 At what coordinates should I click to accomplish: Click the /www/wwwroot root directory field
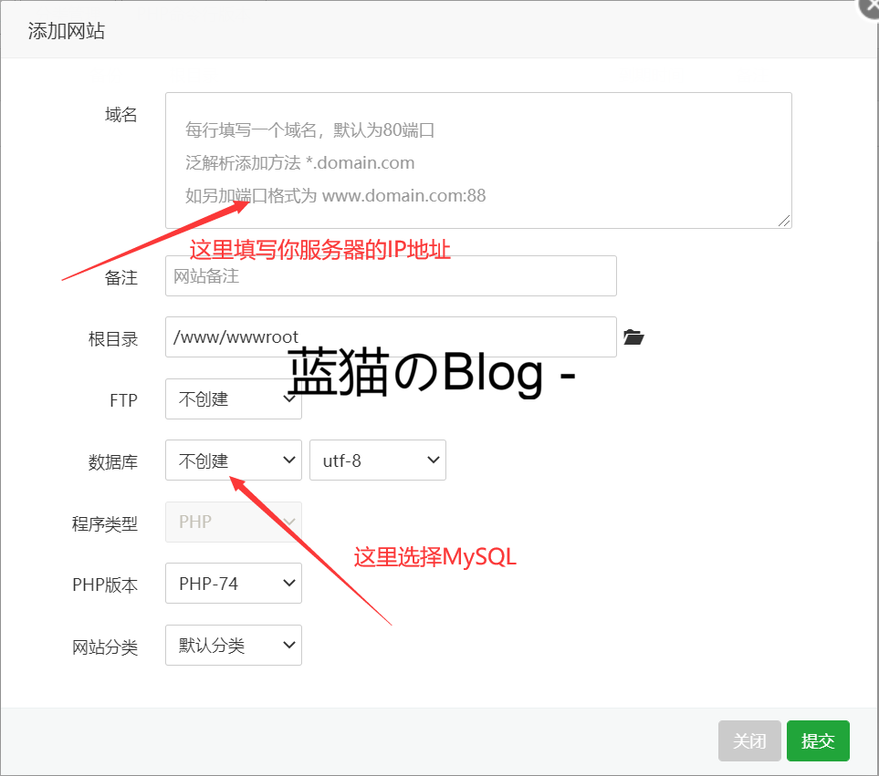pyautogui.click(x=391, y=337)
